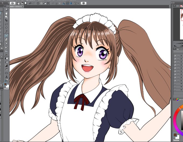This screenshot has height=142, width=183.
Task: Toggle visibility of third layer from top
Action: coord(175,62)
